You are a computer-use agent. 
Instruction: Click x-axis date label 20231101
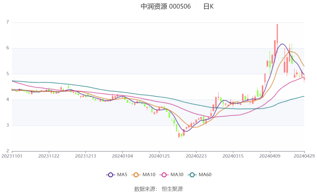tap(12, 156)
